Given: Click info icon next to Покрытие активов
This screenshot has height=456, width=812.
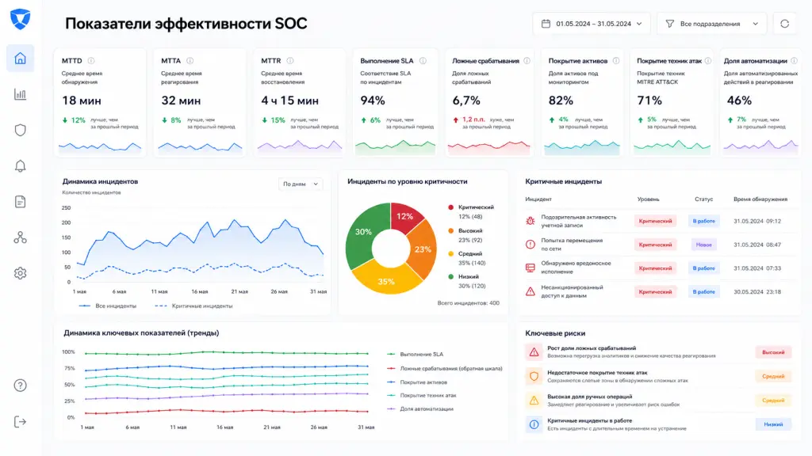Looking at the screenshot, I should pos(615,61).
